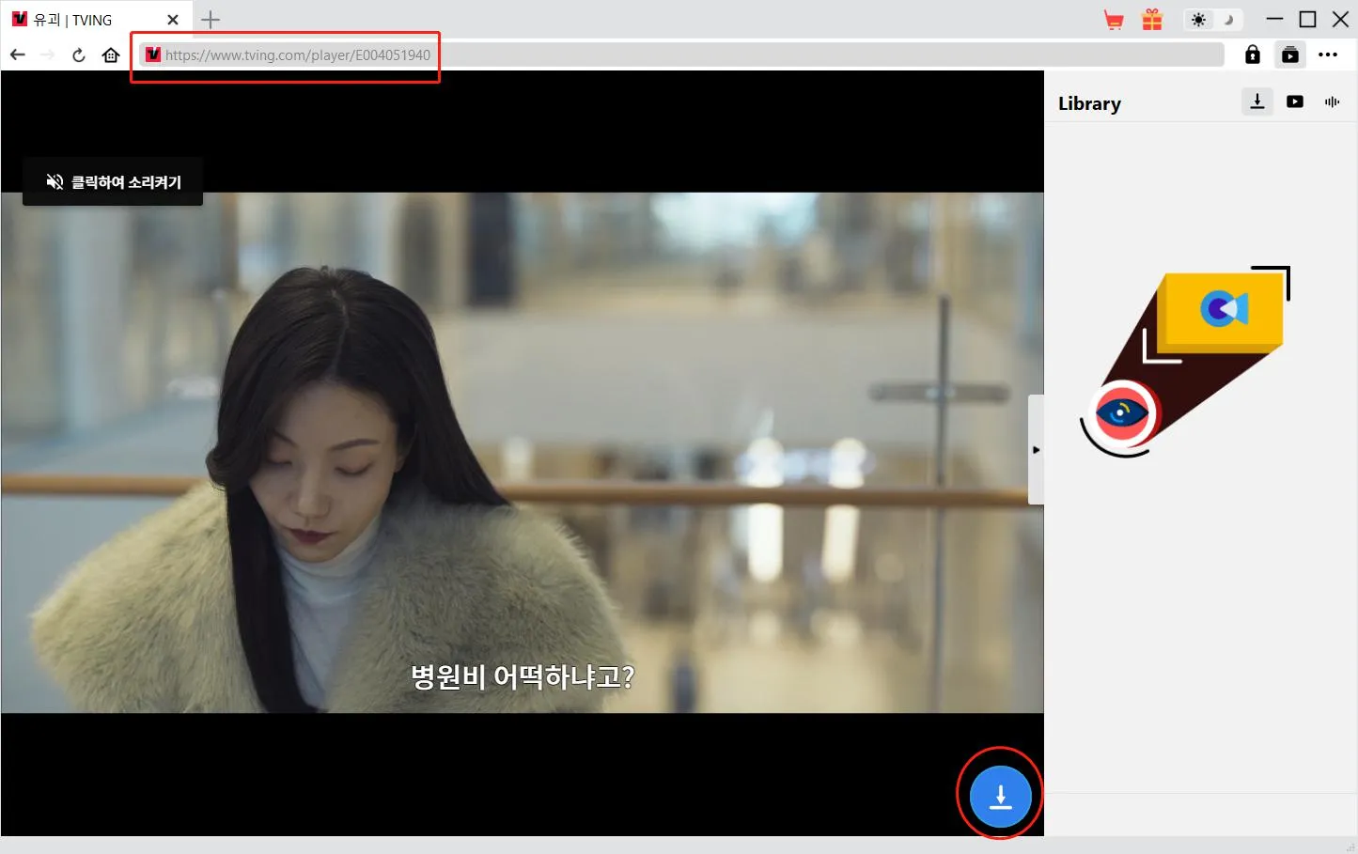Open the three-dot more options menu

[1328, 54]
